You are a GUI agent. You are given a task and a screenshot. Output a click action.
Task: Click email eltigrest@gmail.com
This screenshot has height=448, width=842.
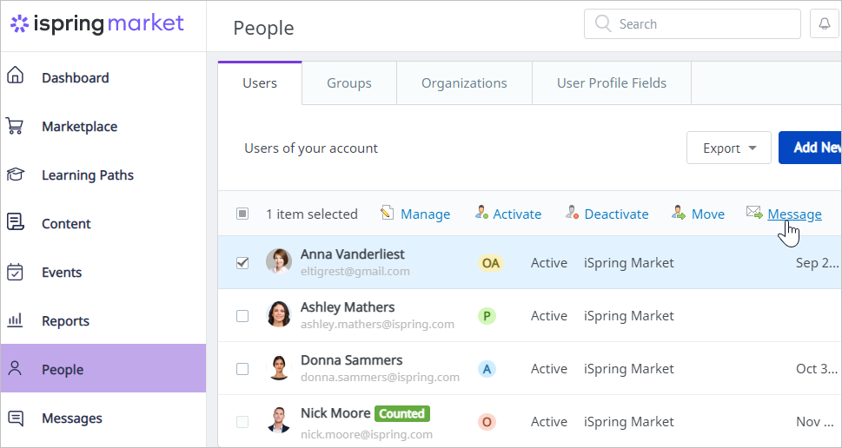(x=355, y=271)
